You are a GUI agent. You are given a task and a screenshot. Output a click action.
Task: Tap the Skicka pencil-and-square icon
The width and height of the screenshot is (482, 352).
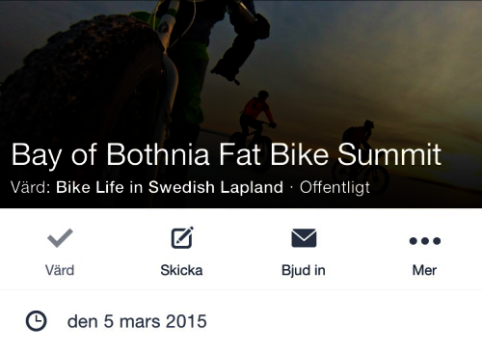182,237
